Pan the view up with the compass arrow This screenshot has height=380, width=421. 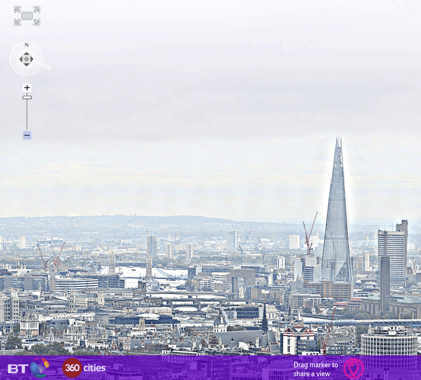pyautogui.click(x=26, y=53)
